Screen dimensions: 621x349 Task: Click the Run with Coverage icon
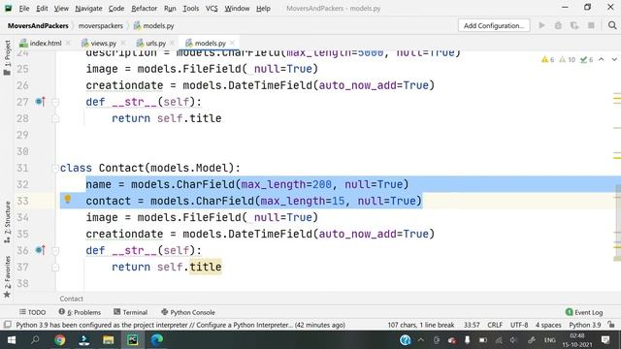coord(574,26)
